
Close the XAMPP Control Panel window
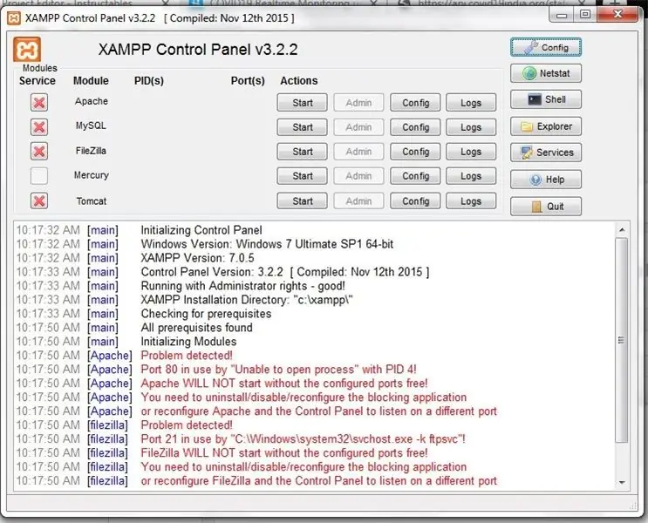[617, 15]
